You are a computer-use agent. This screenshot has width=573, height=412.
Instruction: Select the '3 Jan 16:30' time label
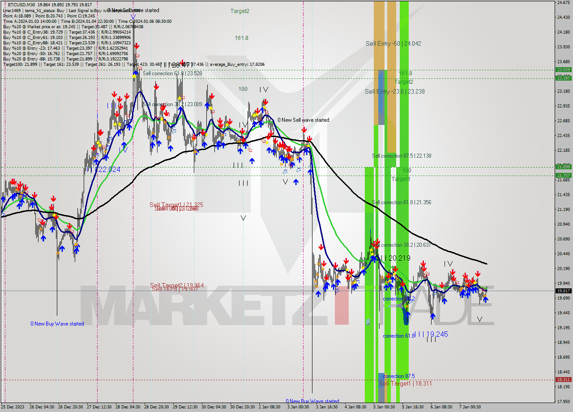(327, 407)
